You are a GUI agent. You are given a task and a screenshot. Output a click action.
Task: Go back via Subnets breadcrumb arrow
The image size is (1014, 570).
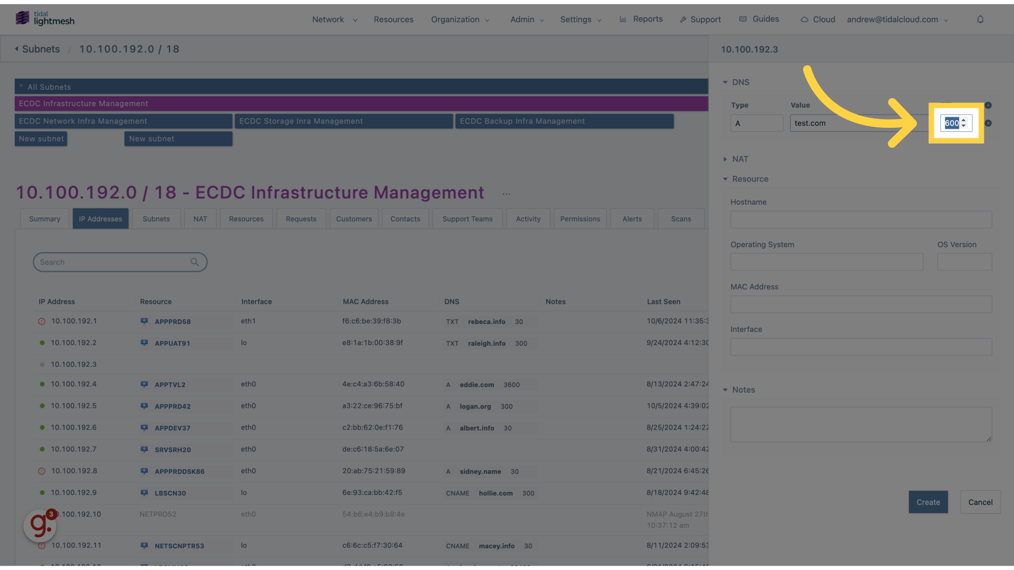click(17, 49)
